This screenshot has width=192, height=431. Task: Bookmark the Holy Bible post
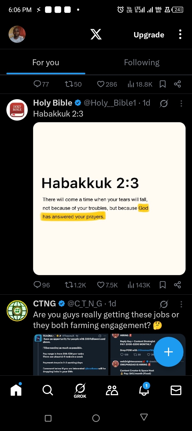click(163, 285)
